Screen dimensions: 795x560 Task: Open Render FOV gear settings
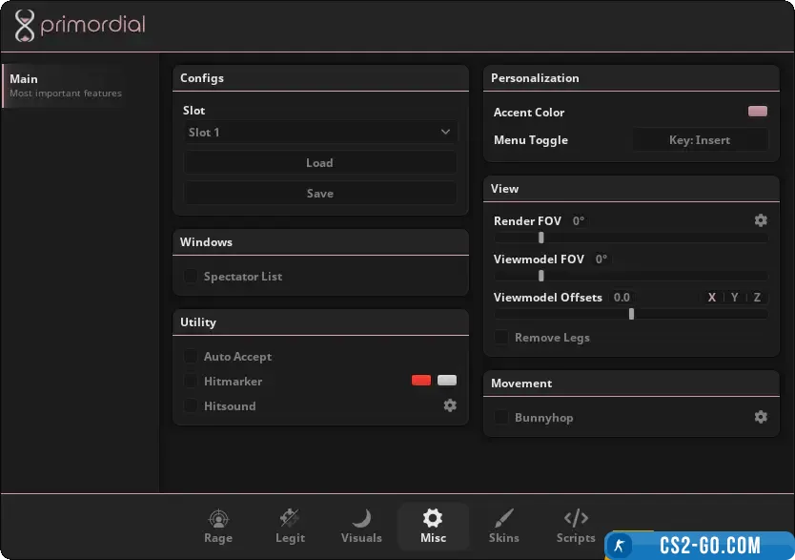761,220
